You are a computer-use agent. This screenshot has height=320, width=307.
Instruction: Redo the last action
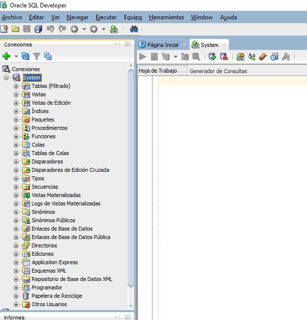62,29
